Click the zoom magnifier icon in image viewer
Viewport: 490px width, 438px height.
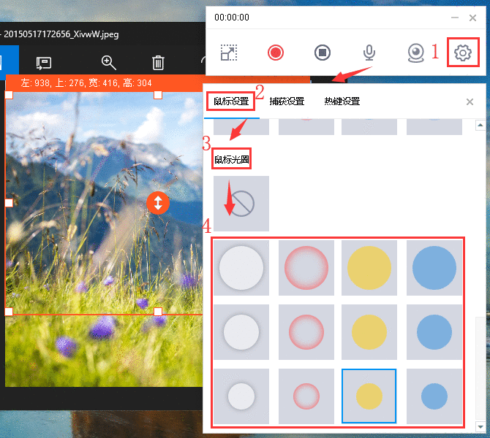click(x=108, y=63)
